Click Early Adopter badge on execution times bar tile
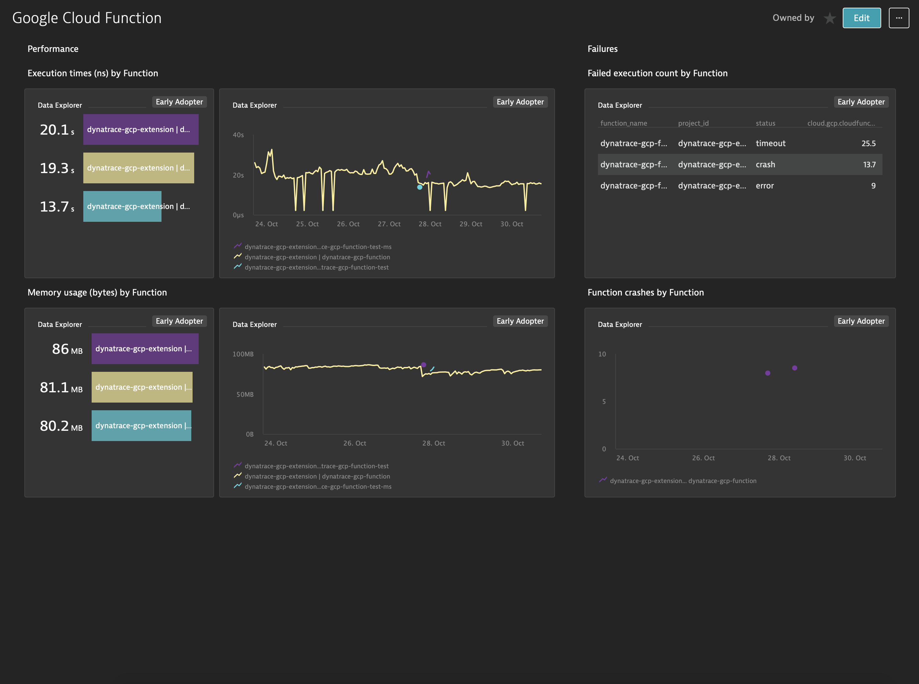The height and width of the screenshot is (684, 919). coord(179,102)
